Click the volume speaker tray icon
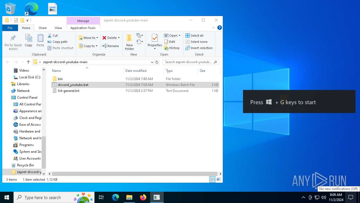Screen dimensions: 360x203 click(x=324, y=197)
